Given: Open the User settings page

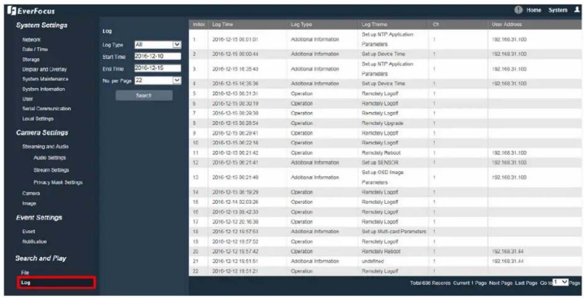Looking at the screenshot, I should [x=27, y=99].
